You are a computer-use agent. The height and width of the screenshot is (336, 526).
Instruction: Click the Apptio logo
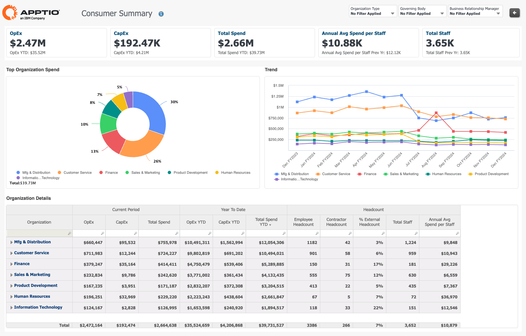coord(31,13)
